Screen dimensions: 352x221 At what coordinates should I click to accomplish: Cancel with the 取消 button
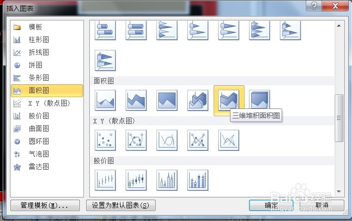(322, 205)
